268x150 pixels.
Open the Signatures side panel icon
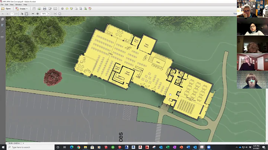[2, 37]
